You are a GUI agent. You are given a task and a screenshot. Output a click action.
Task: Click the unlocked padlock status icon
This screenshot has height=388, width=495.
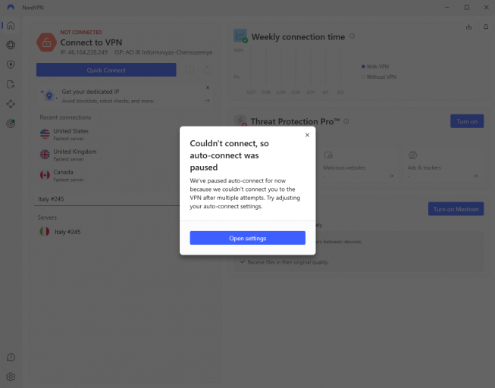coord(46,42)
